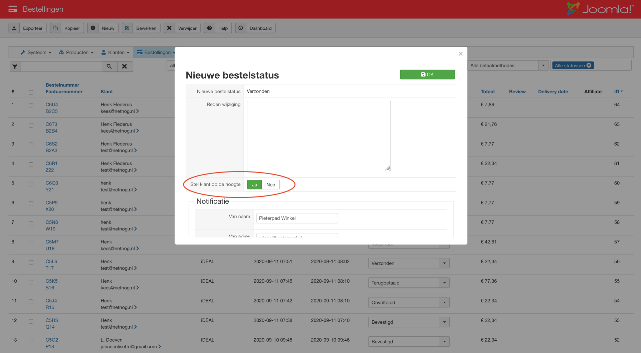This screenshot has width=641, height=353.
Task: Open customer arrow for order C6R1
Action: tap(136, 170)
